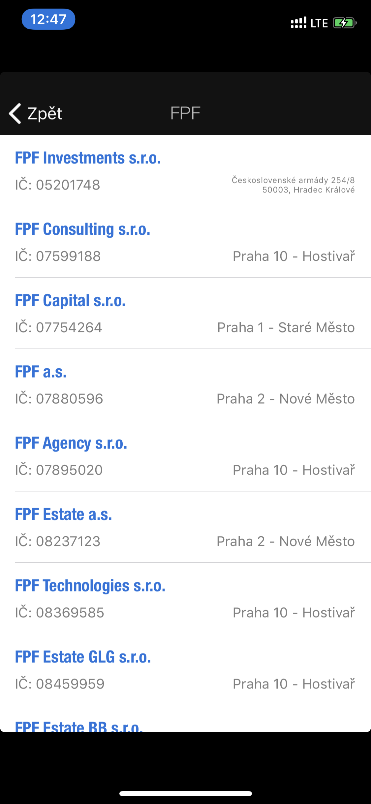Open FPF Consulting s.r.o. entry
Viewport: 371px width, 804px height.
tap(82, 229)
